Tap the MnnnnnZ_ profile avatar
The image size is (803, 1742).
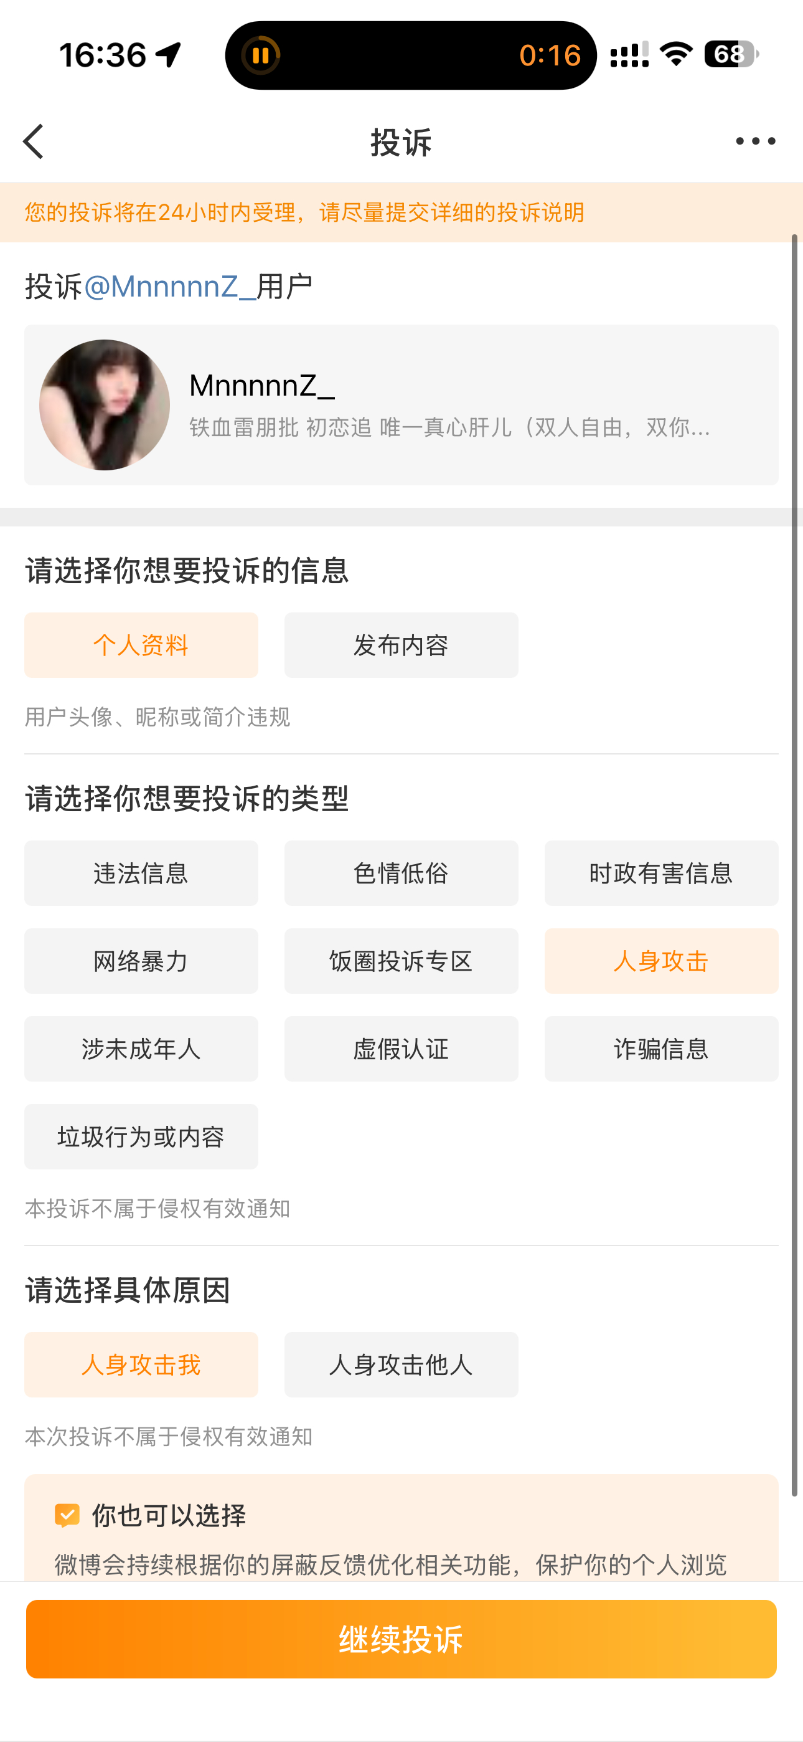click(104, 404)
